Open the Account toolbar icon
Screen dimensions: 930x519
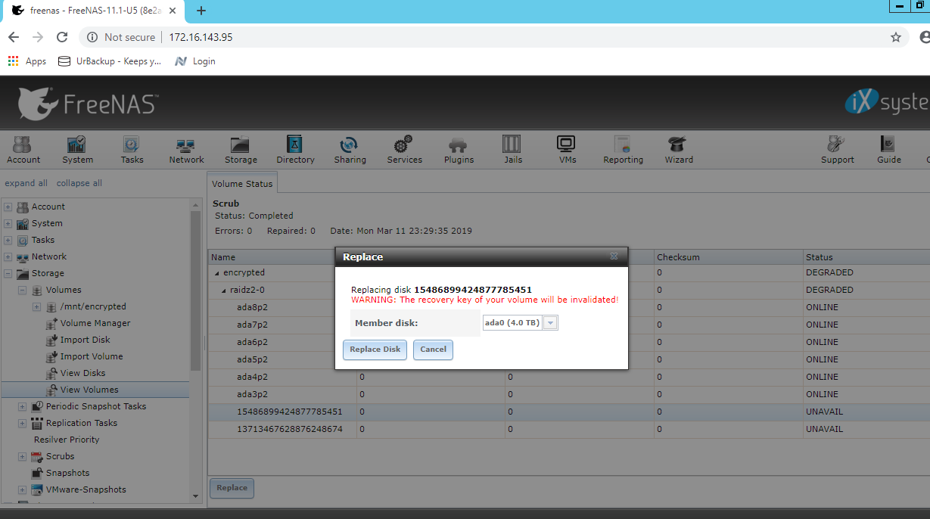click(23, 150)
